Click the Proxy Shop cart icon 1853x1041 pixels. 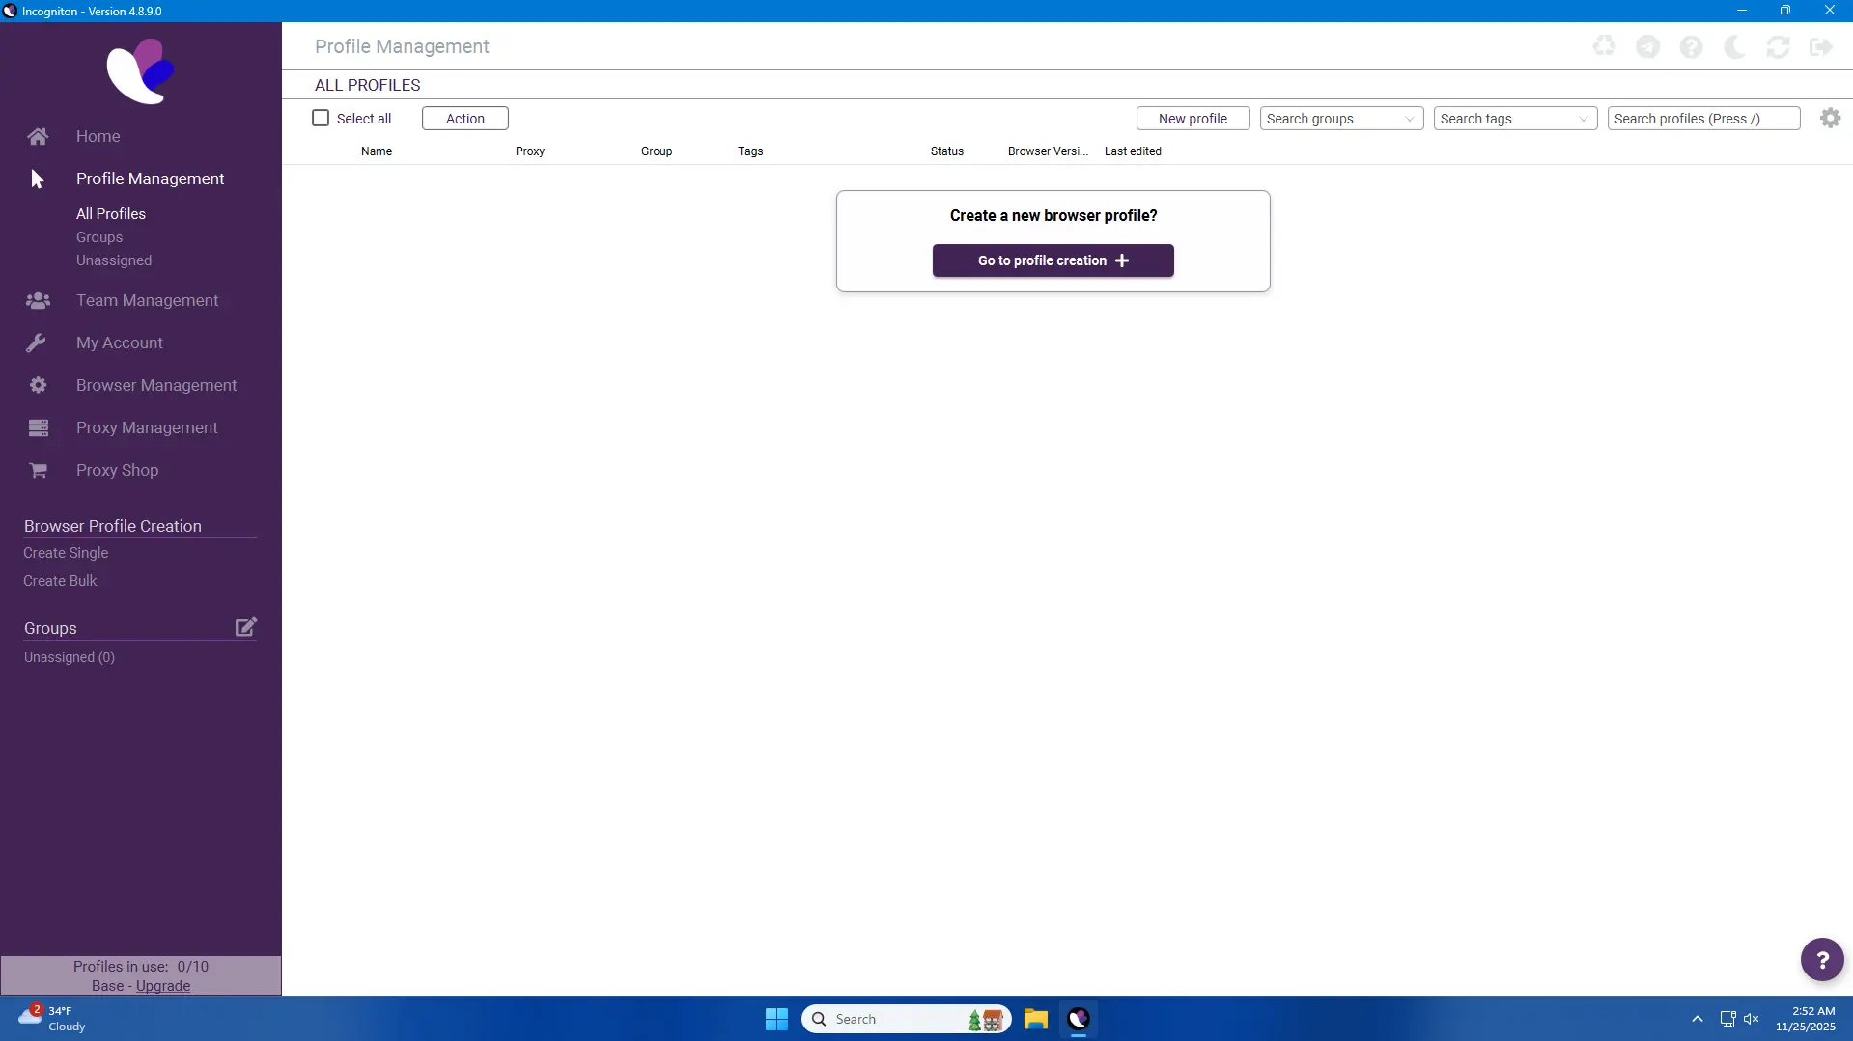(38, 470)
